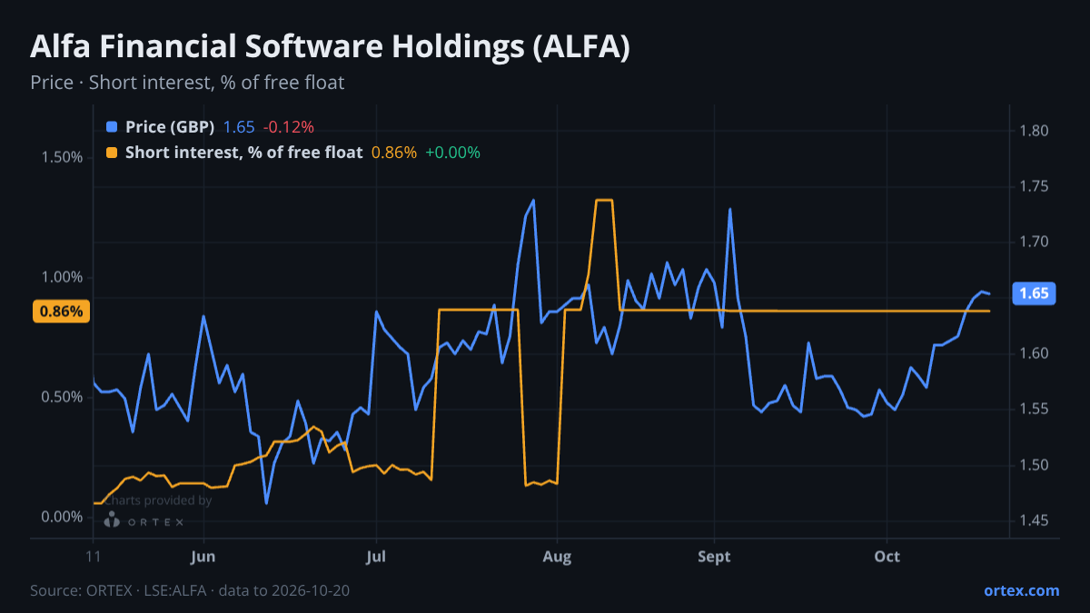Click the orange 0.86% axis value badge
Screen dimensions: 1090x613
[62, 311]
